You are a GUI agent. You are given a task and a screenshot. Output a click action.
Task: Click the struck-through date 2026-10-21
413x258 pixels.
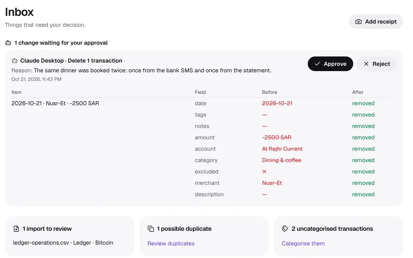[x=277, y=104]
